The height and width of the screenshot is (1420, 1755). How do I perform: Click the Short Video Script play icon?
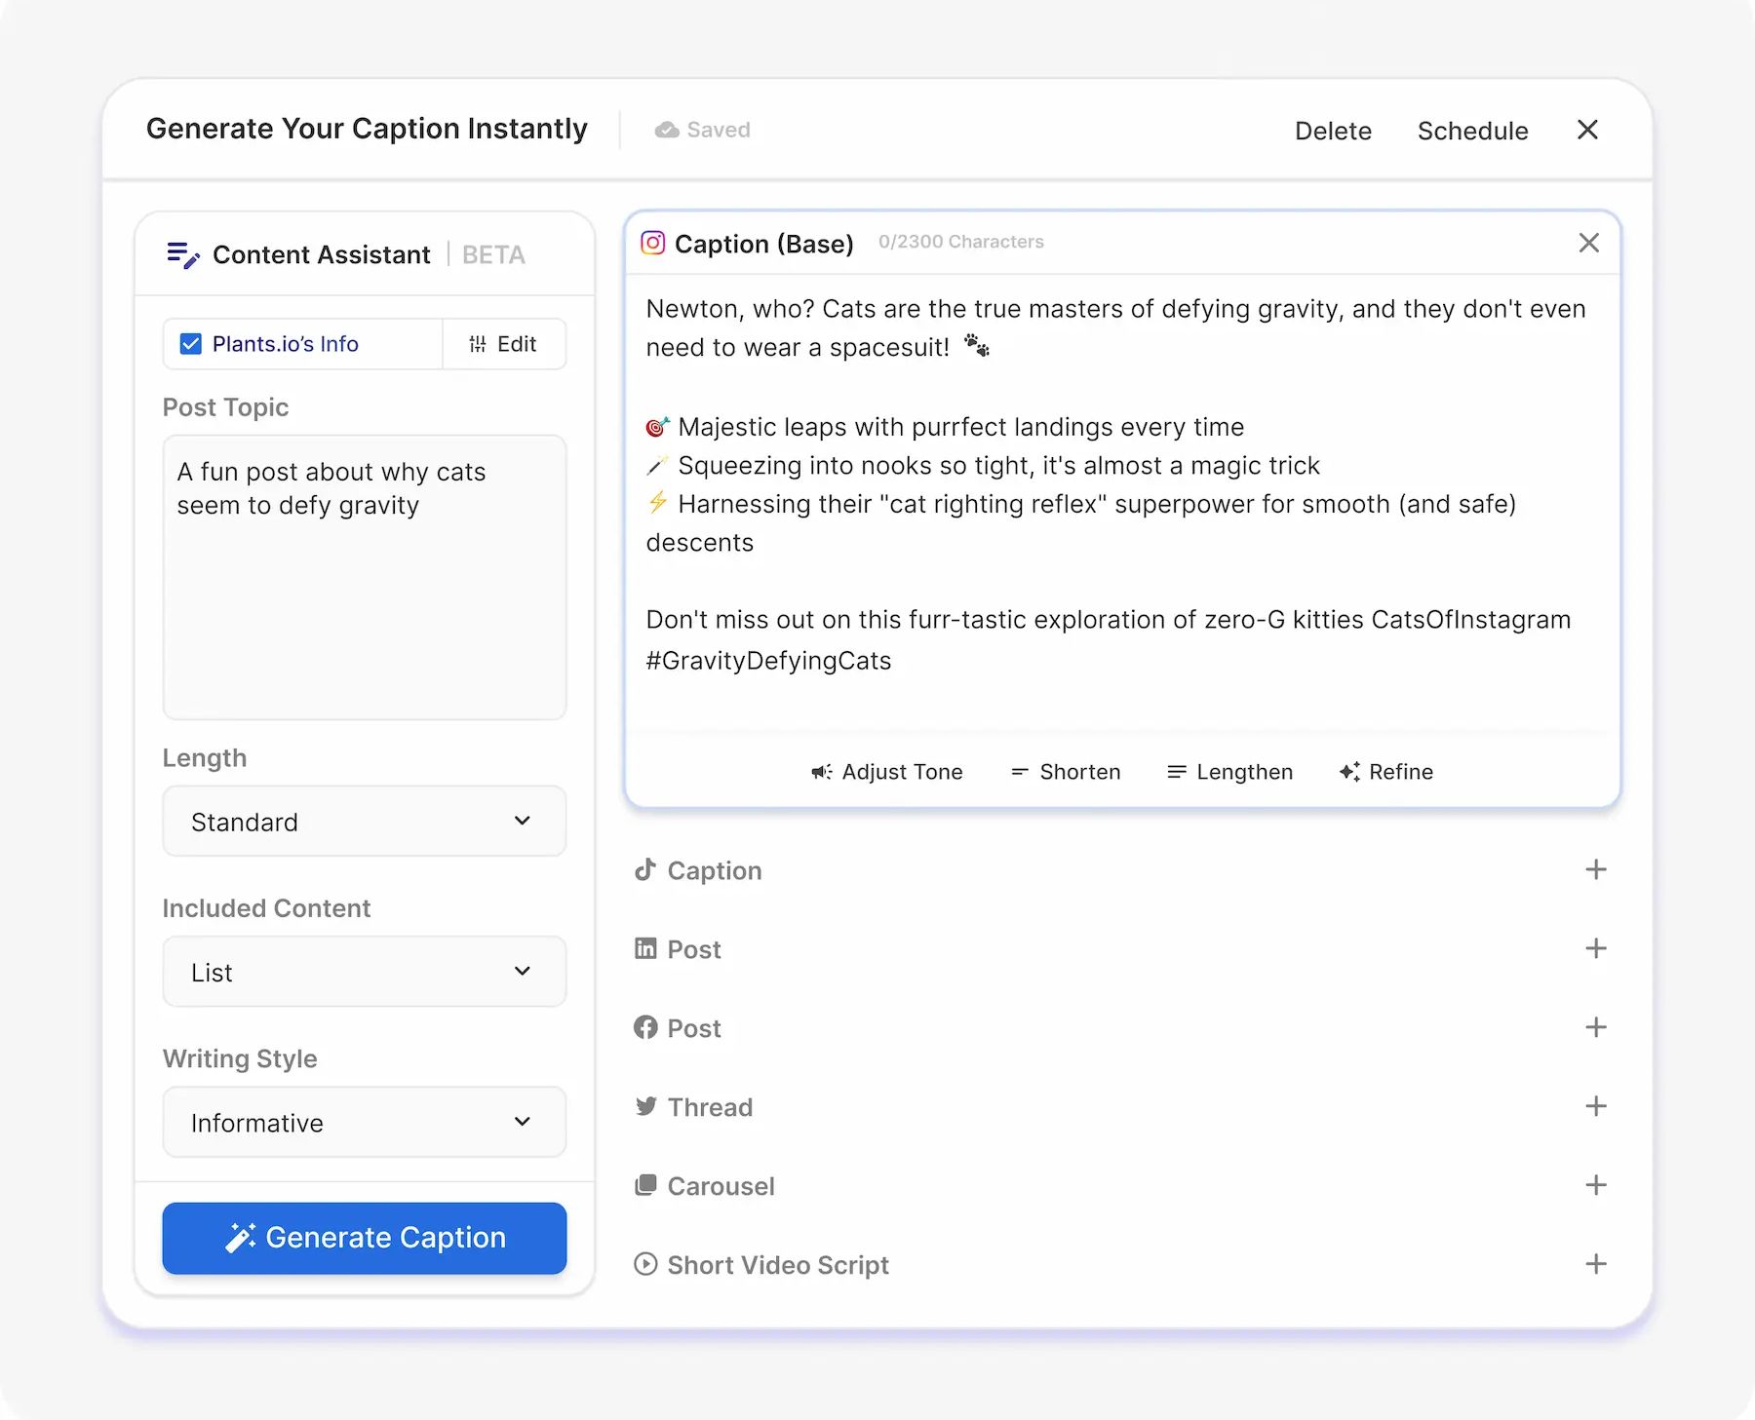coord(645,1264)
